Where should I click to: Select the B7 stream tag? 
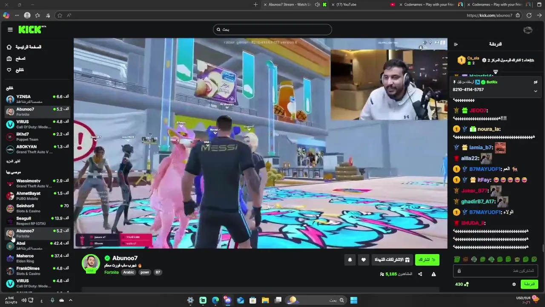click(x=158, y=272)
